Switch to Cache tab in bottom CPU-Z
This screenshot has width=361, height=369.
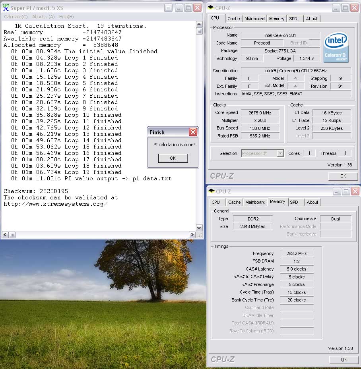(234, 202)
